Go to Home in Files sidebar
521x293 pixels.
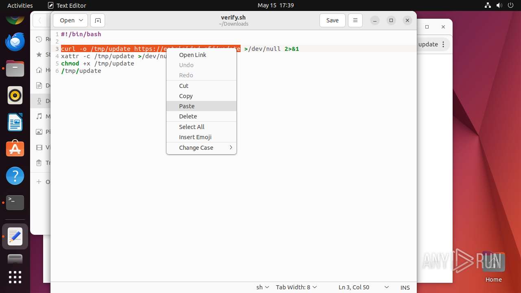coord(41,70)
